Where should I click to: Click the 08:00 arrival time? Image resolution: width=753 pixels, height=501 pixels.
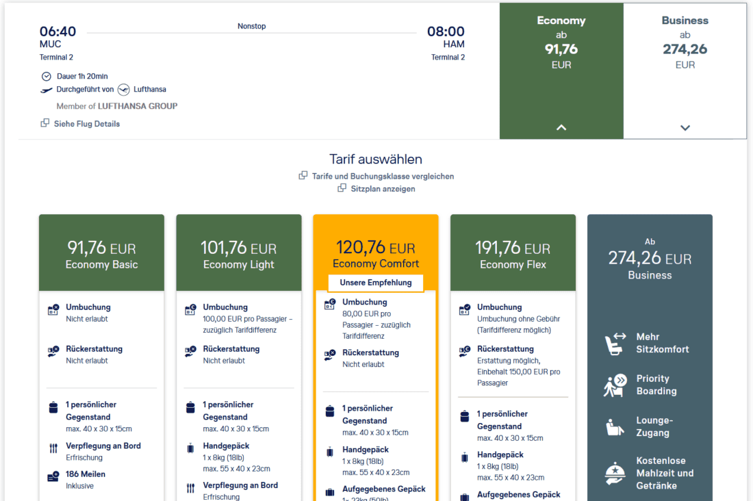(446, 31)
